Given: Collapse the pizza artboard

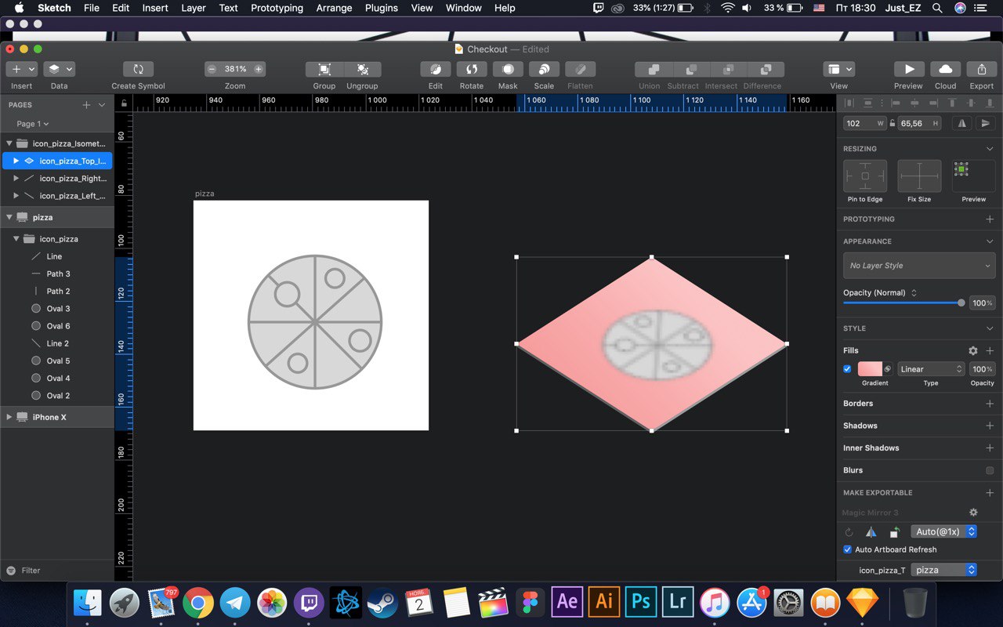Looking at the screenshot, I should (9, 217).
